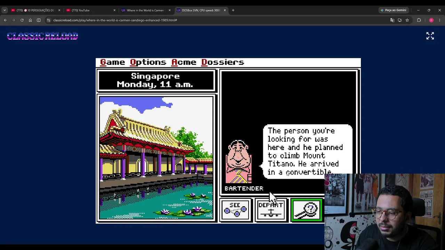
Task: Expand the tab search dropdown
Action: (x=5, y=10)
